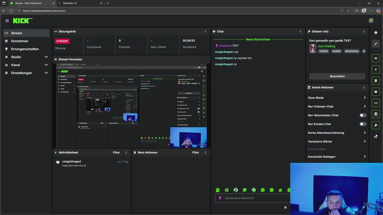Click the Just Chatting category thumbnail
This screenshot has width=383, height=215.
pos(313,49)
